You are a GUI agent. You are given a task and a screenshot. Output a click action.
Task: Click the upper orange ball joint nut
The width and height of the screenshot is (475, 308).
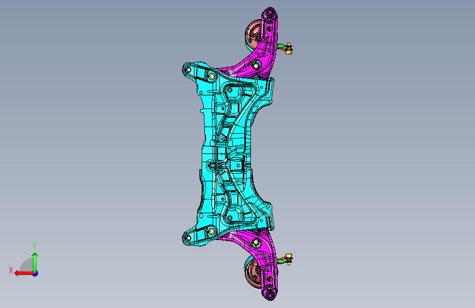click(289, 49)
